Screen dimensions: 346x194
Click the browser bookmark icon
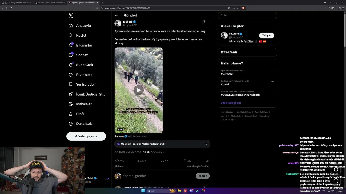[x=97, y=8]
